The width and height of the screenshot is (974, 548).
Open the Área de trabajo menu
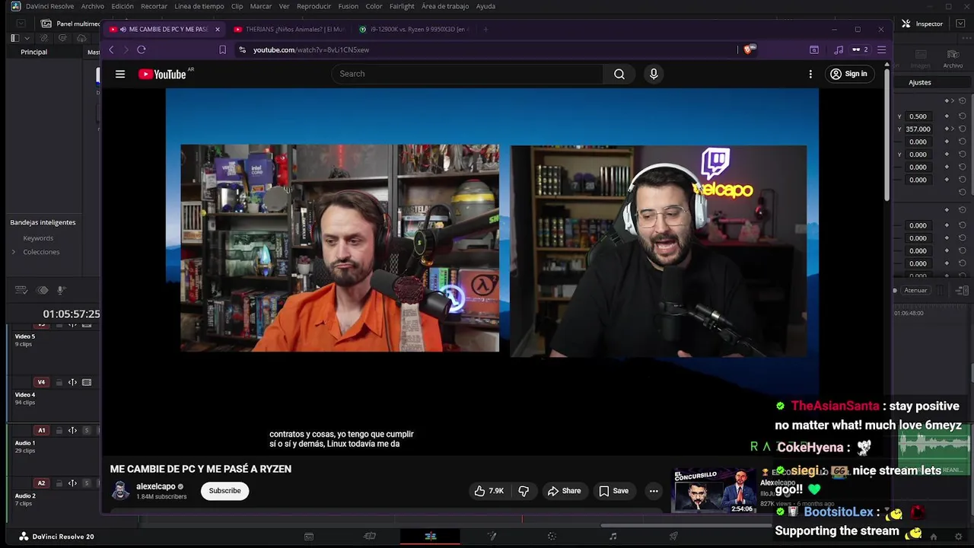[445, 6]
